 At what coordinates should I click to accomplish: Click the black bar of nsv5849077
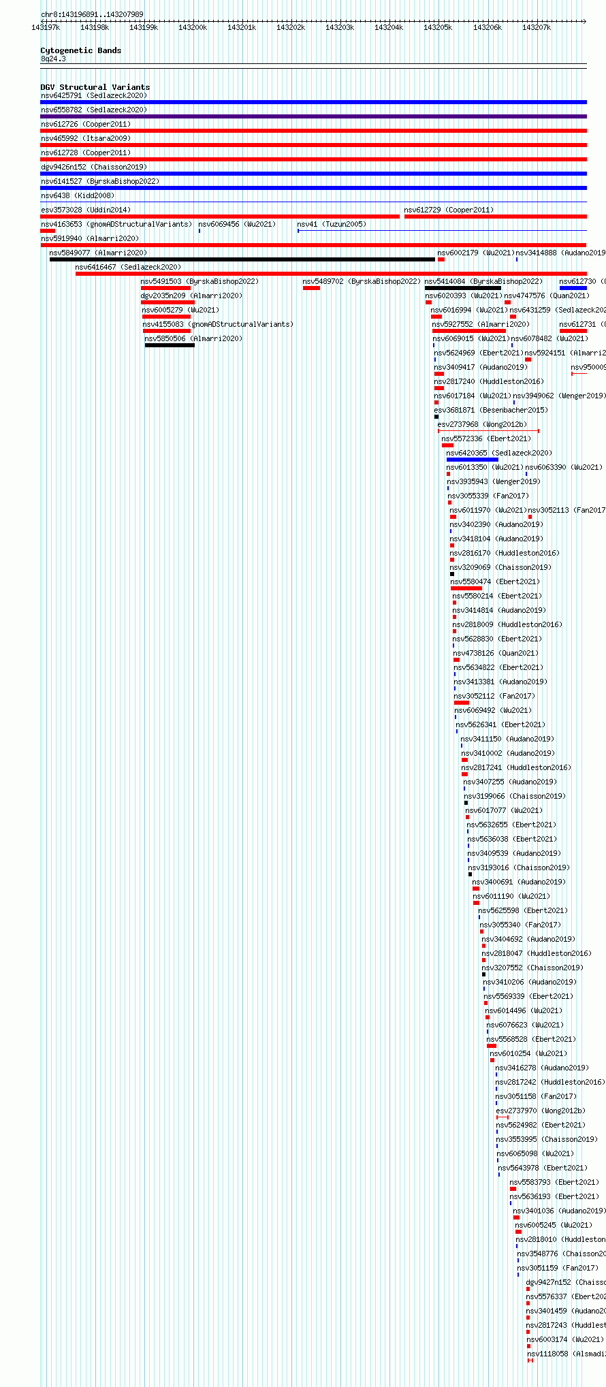pos(242,259)
